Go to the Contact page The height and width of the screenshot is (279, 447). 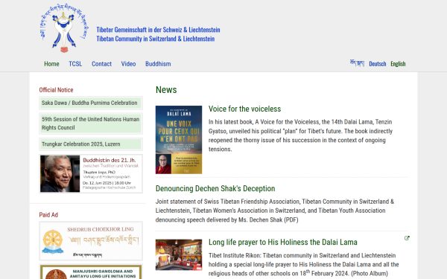tap(101, 64)
